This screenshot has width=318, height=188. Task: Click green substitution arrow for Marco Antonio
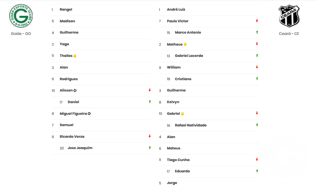click(x=257, y=32)
